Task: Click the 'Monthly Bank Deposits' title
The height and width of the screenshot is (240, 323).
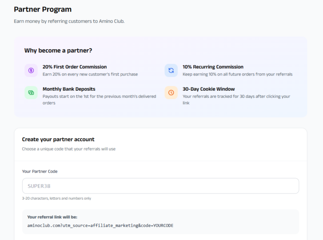Action: tap(69, 89)
